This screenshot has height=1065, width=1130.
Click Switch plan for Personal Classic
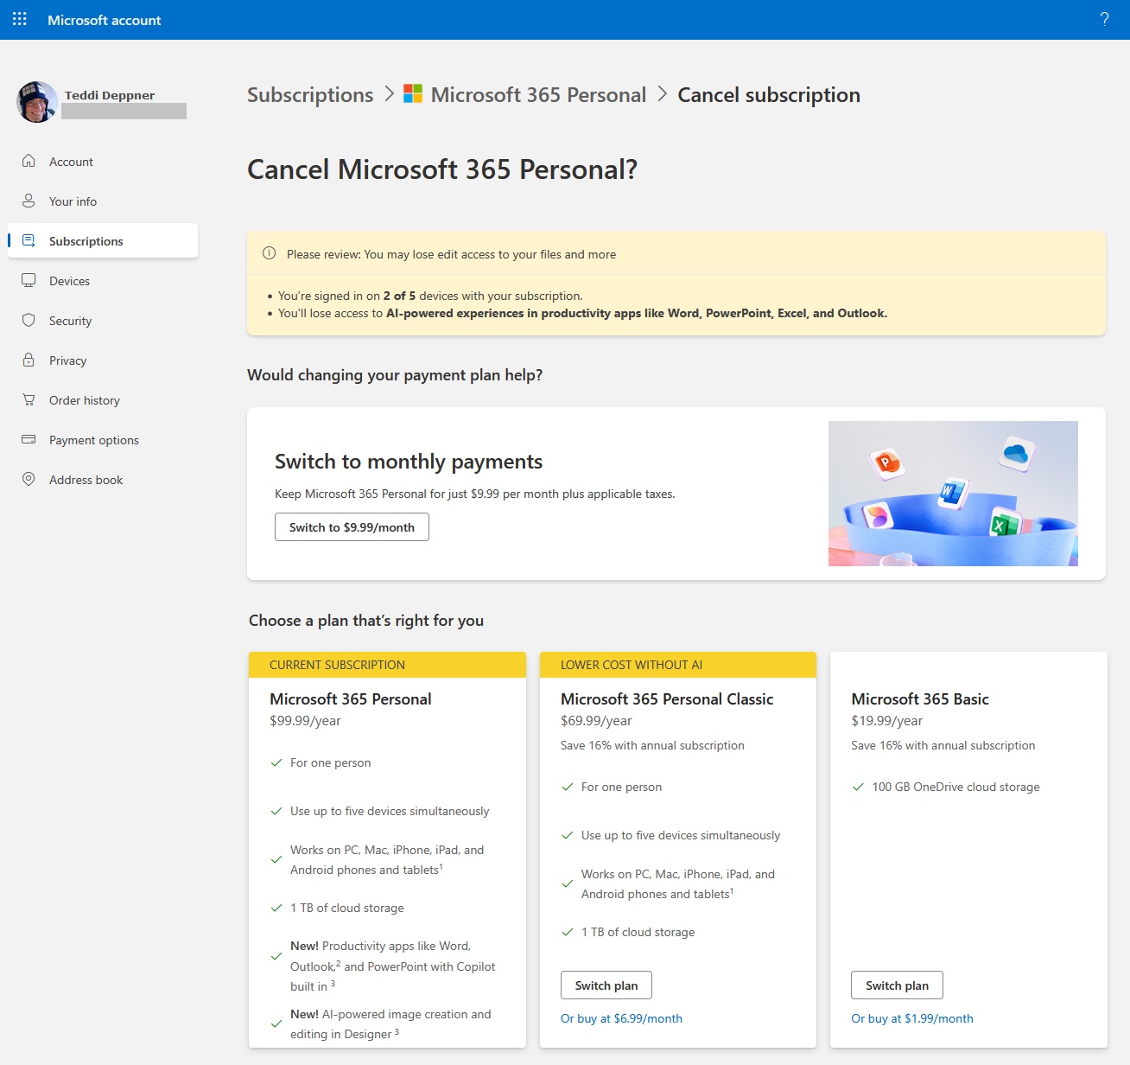pyautogui.click(x=606, y=985)
